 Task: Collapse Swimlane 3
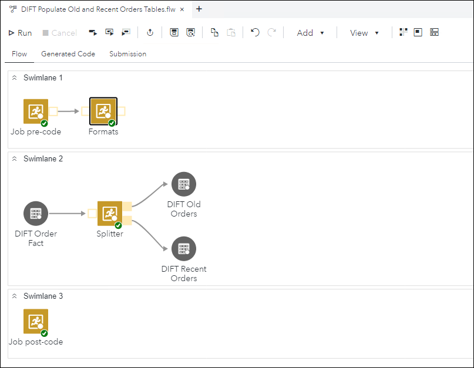coord(14,296)
